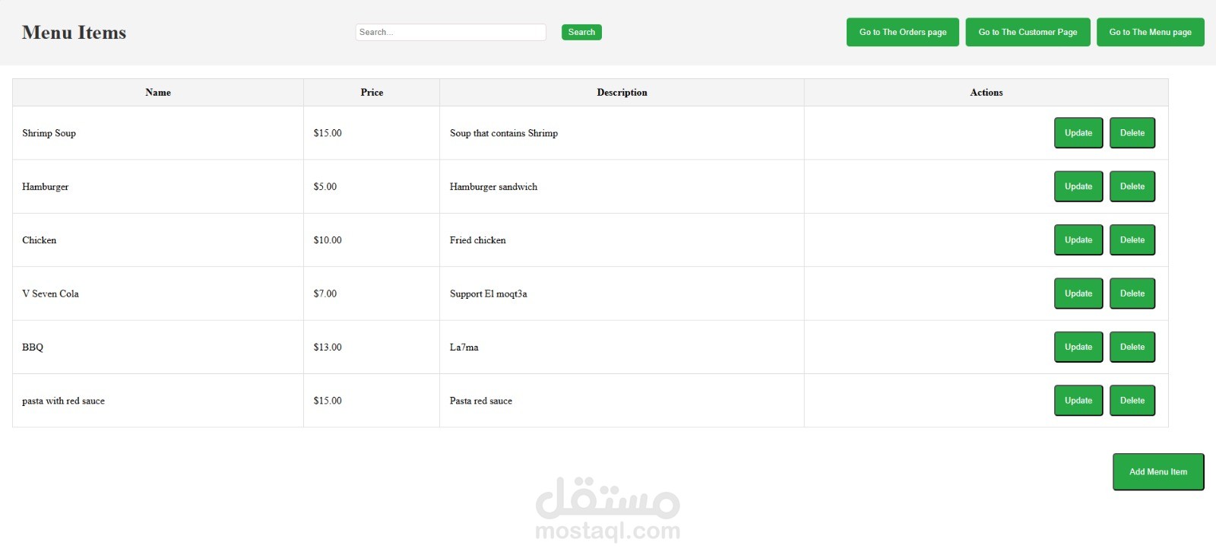Image resolution: width=1216 pixels, height=555 pixels.
Task: Click the Name column header
Action: click(x=158, y=93)
